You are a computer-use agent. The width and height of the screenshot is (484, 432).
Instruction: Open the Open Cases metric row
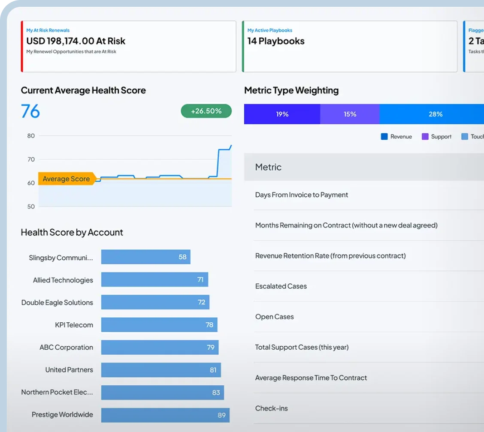pyautogui.click(x=274, y=317)
